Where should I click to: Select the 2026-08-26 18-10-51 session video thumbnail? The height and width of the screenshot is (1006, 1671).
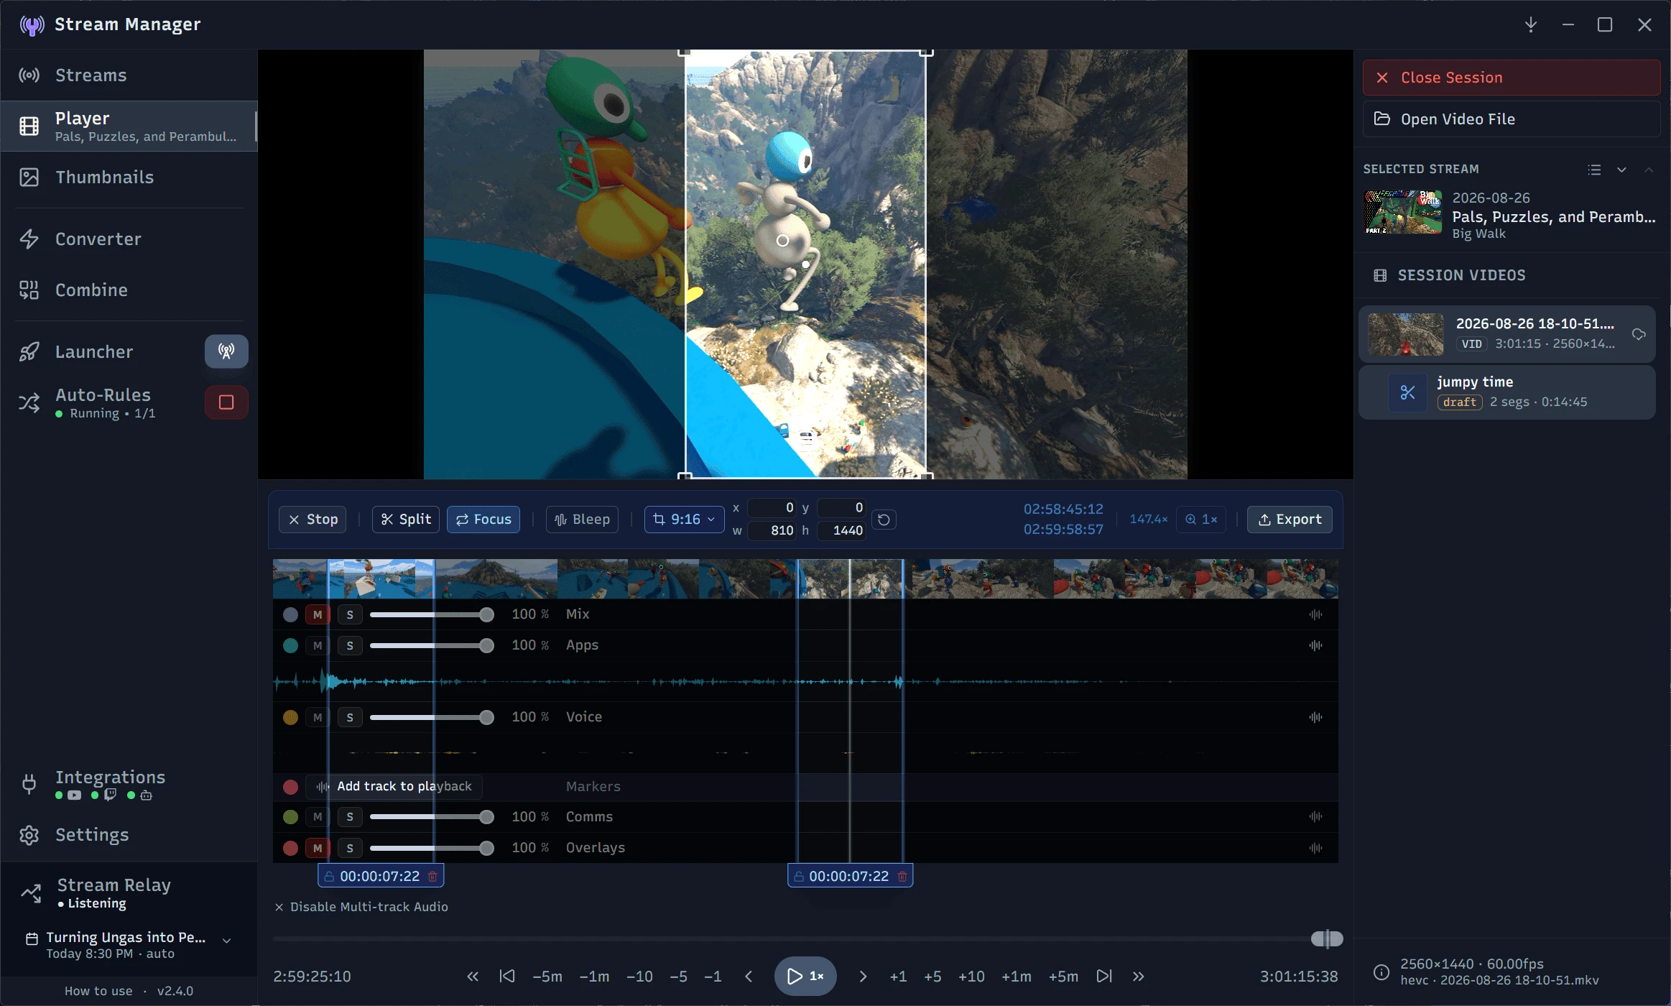(x=1406, y=334)
